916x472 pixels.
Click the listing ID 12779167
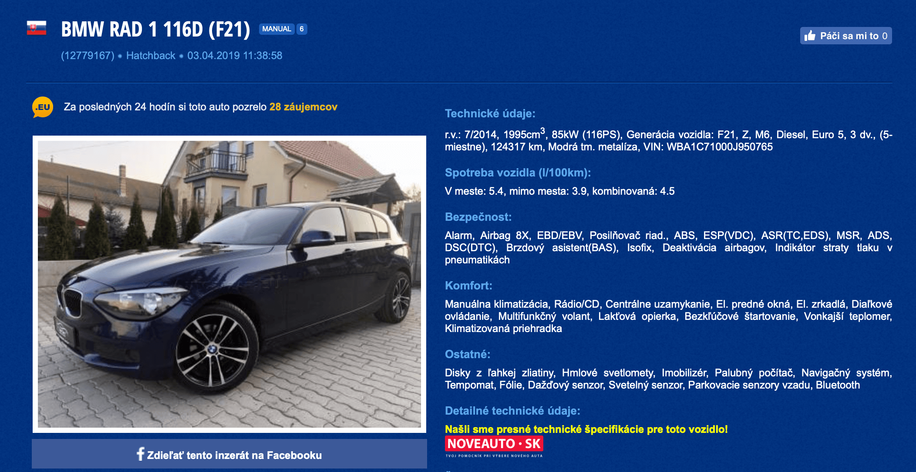(88, 56)
